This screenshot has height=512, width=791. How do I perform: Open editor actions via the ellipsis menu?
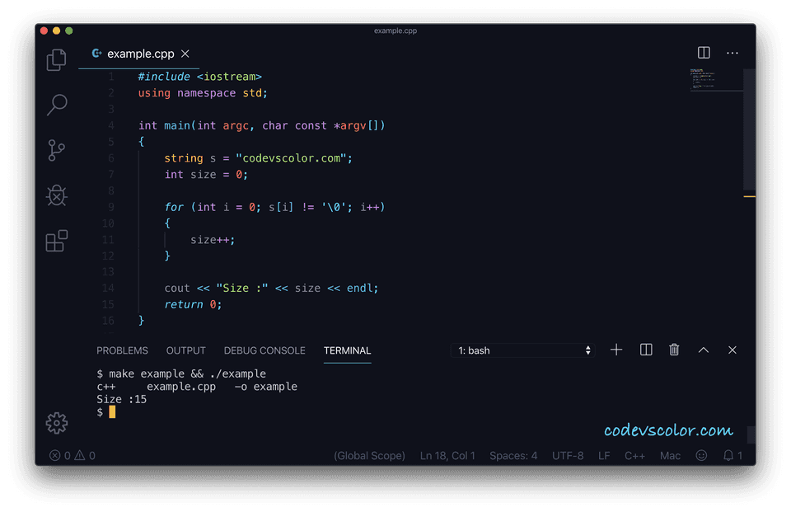tap(732, 52)
